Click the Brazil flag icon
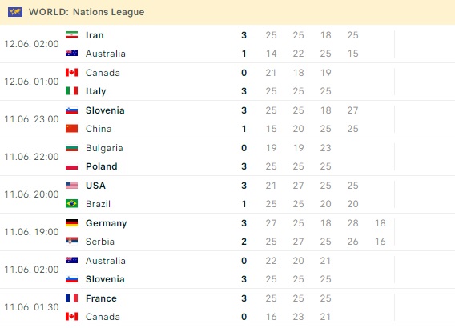Image resolution: width=455 pixels, height=328 pixels. pos(71,204)
